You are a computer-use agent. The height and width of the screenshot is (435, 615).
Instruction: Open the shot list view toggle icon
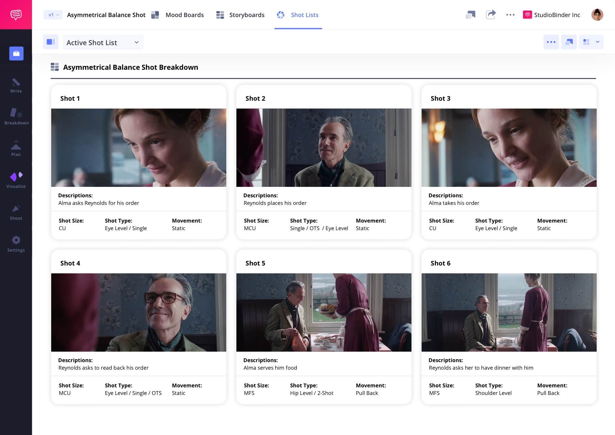pyautogui.click(x=569, y=42)
